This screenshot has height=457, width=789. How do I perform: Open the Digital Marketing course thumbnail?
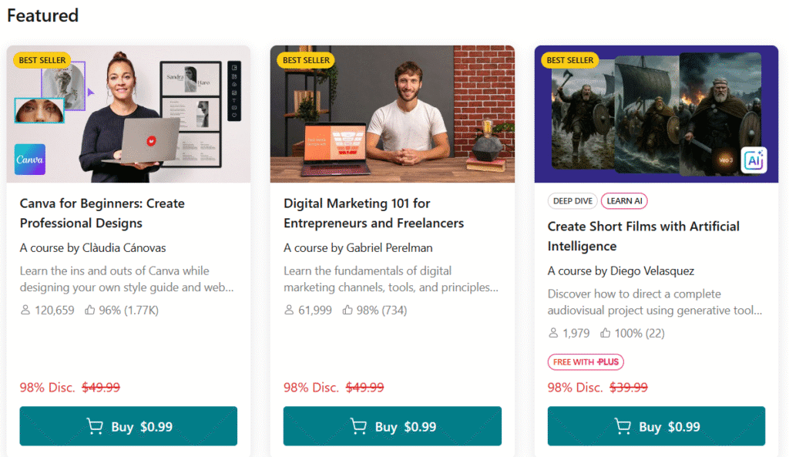(x=392, y=114)
